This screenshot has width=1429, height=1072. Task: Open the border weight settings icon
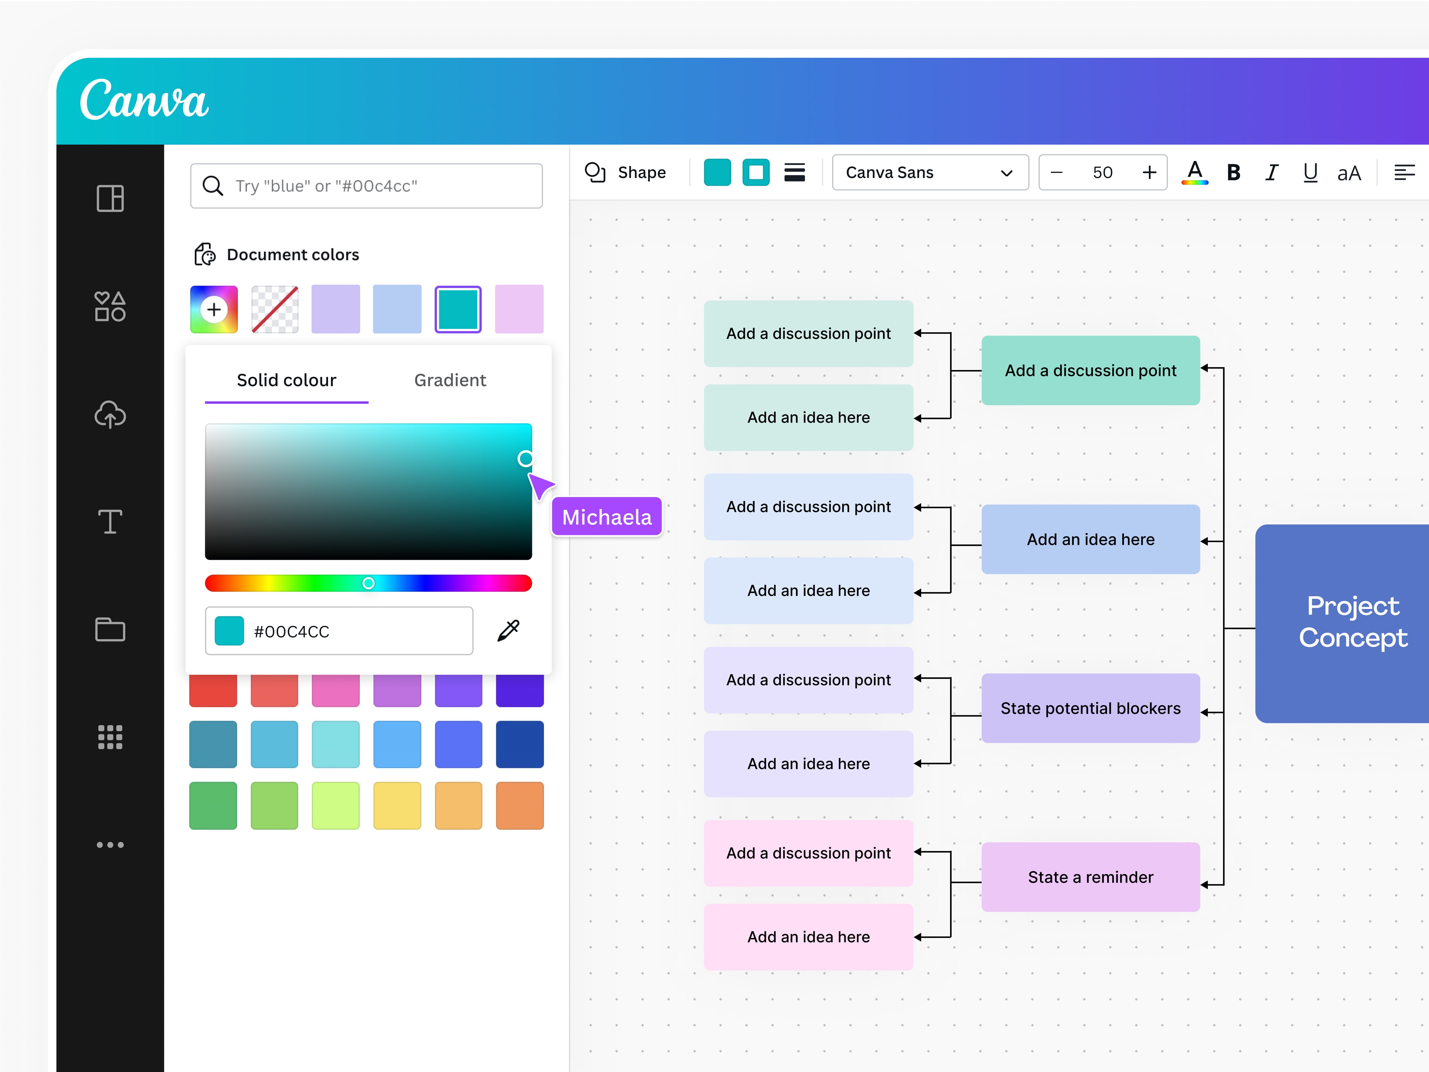click(795, 172)
